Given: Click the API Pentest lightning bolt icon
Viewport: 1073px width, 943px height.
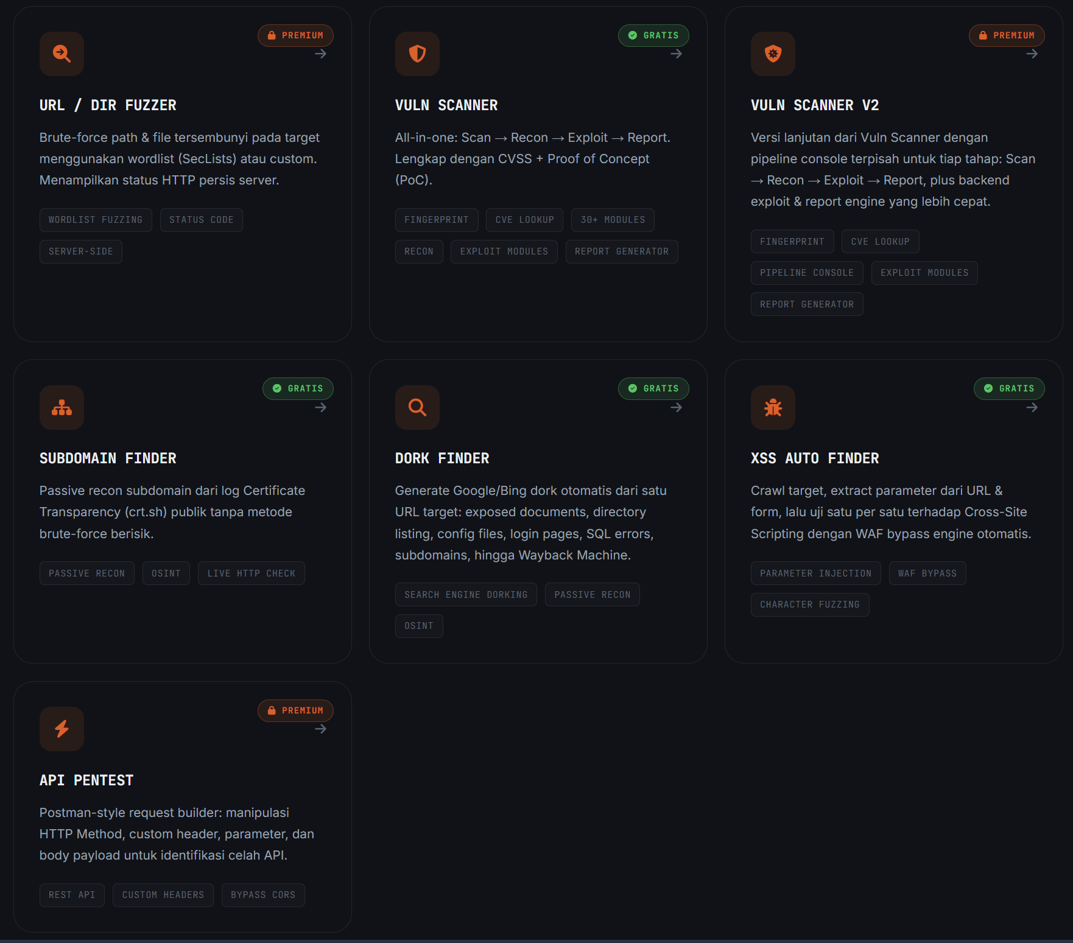Looking at the screenshot, I should (x=62, y=729).
